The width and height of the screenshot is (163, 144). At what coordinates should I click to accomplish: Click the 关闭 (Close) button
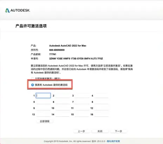pyautogui.click(x=100, y=131)
